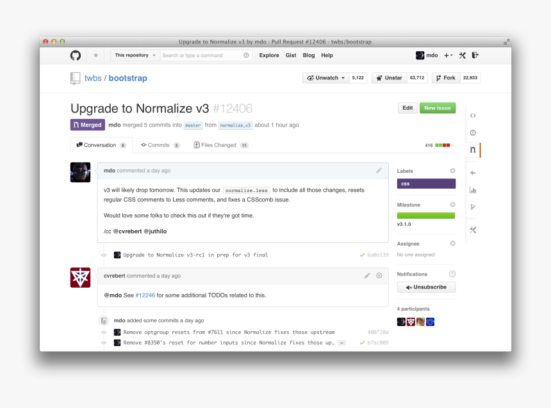The image size is (551, 408).
Task: Click the normalize_v3 branch label
Action: pyautogui.click(x=235, y=125)
